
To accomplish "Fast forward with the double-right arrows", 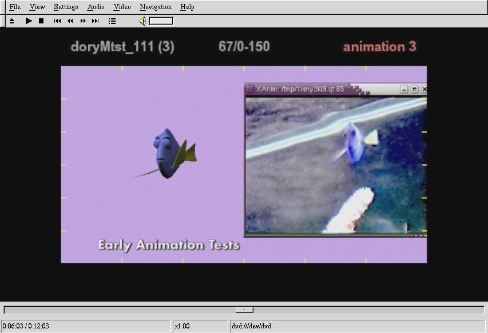I will 83,21.
